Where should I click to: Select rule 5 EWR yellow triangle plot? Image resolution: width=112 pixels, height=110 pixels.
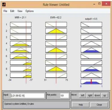(56, 50)
